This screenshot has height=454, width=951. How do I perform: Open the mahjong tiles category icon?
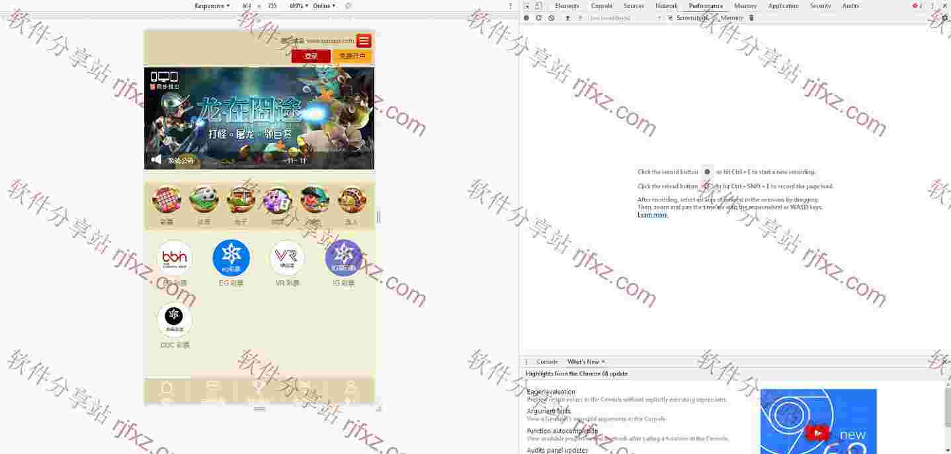(x=278, y=200)
